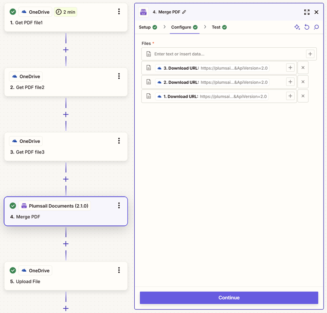
Task: Open the AI sparkle assistant icon
Action: point(297,27)
